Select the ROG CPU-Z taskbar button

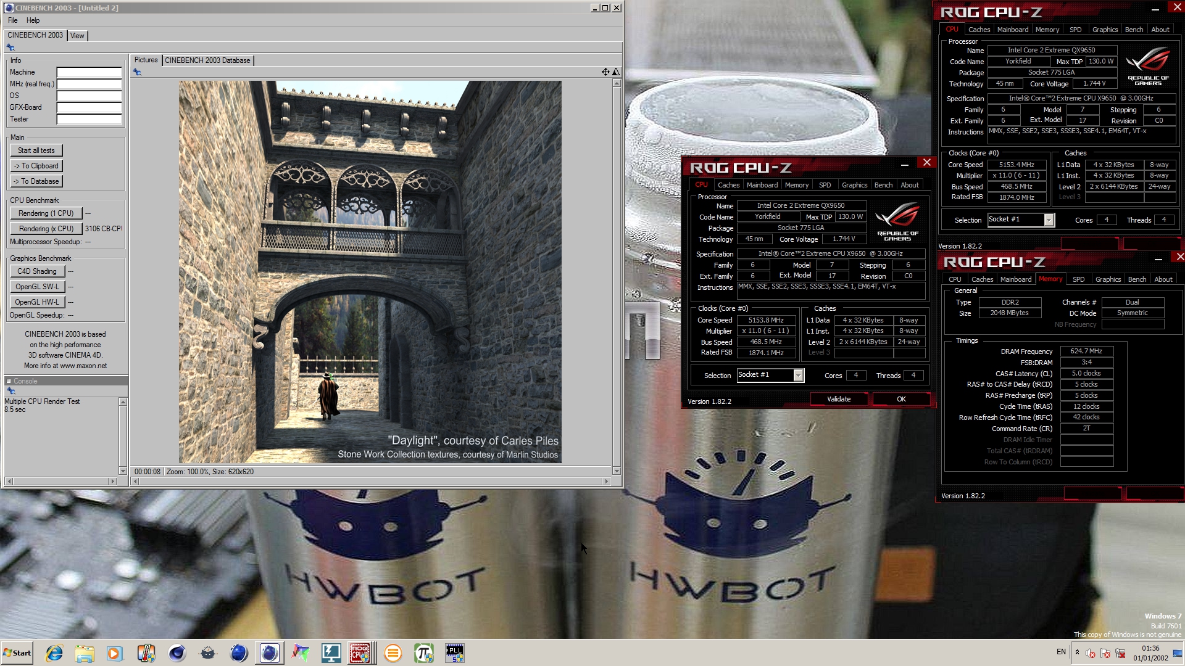coord(360,653)
